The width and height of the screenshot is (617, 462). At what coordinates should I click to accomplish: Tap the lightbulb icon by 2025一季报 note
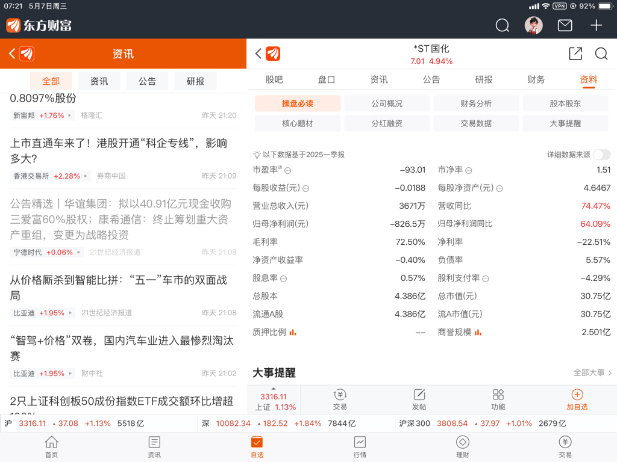[257, 155]
